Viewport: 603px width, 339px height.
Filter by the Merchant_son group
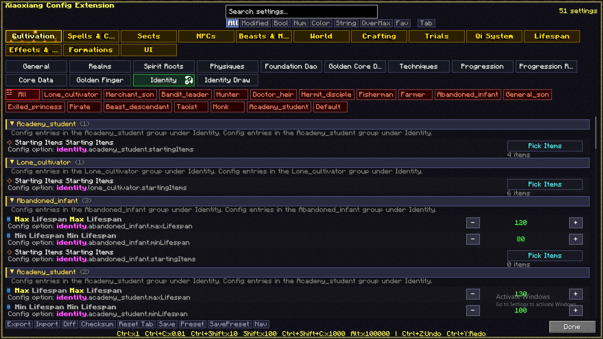point(130,95)
